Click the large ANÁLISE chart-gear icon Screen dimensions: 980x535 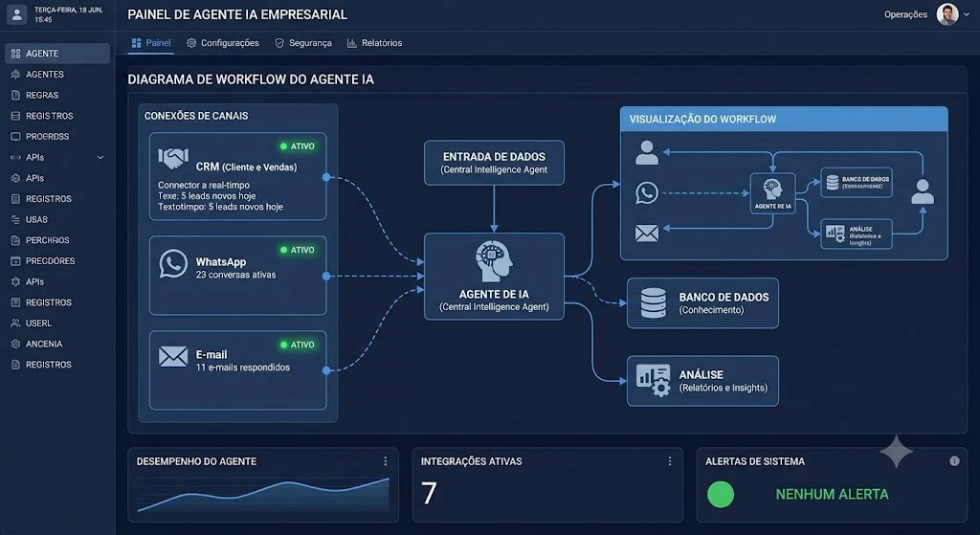click(x=653, y=380)
